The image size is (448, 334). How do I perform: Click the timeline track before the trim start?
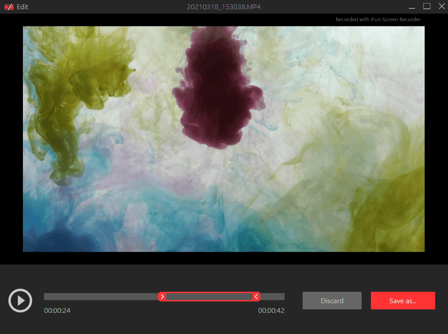101,297
